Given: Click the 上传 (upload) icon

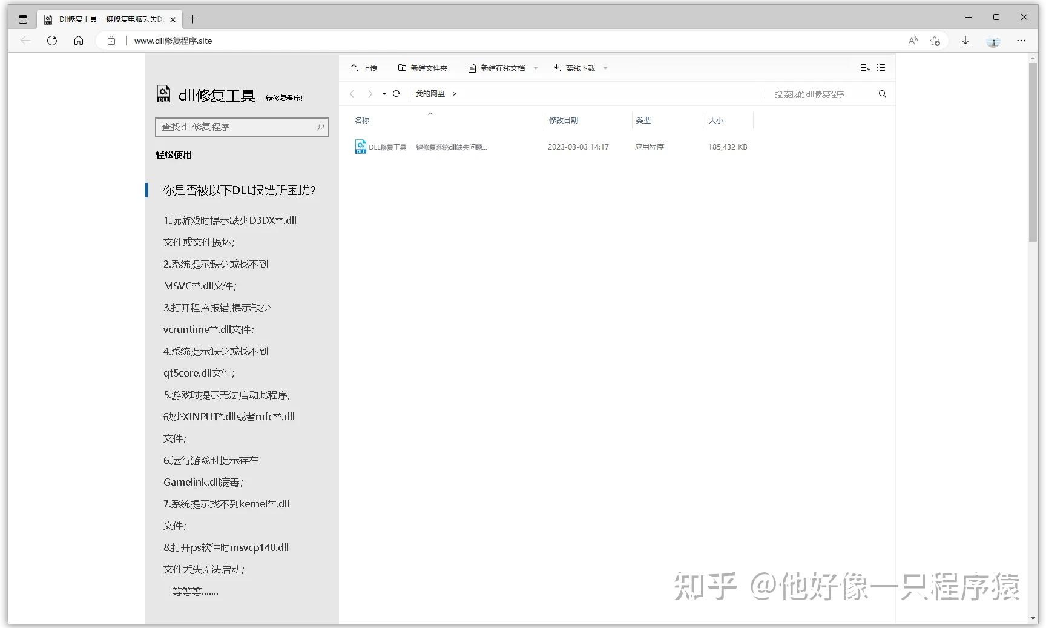Looking at the screenshot, I should click(354, 68).
